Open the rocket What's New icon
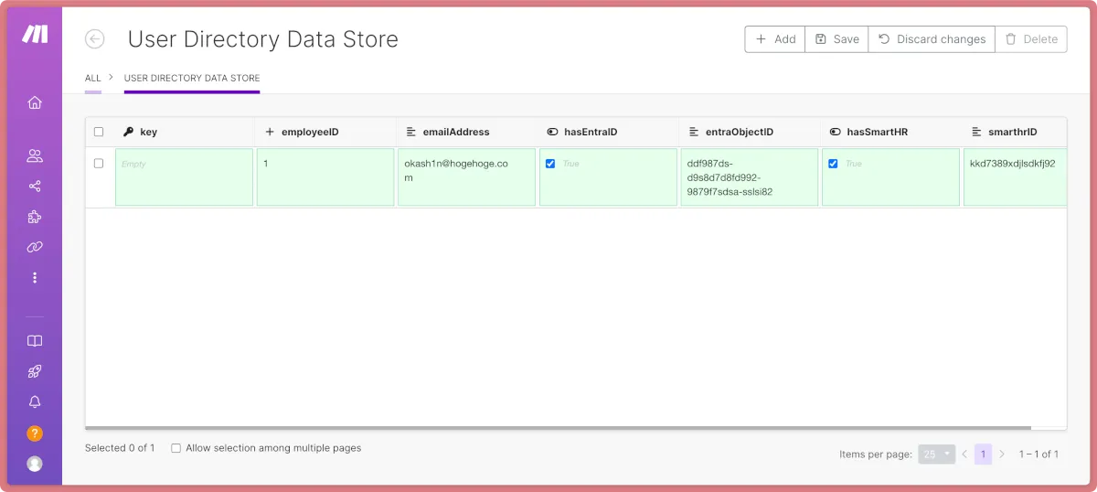This screenshot has width=1097, height=492. click(x=35, y=371)
